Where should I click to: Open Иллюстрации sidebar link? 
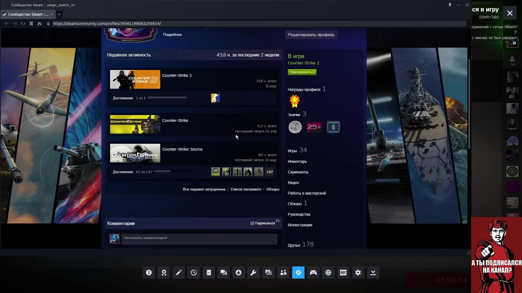[x=300, y=225]
